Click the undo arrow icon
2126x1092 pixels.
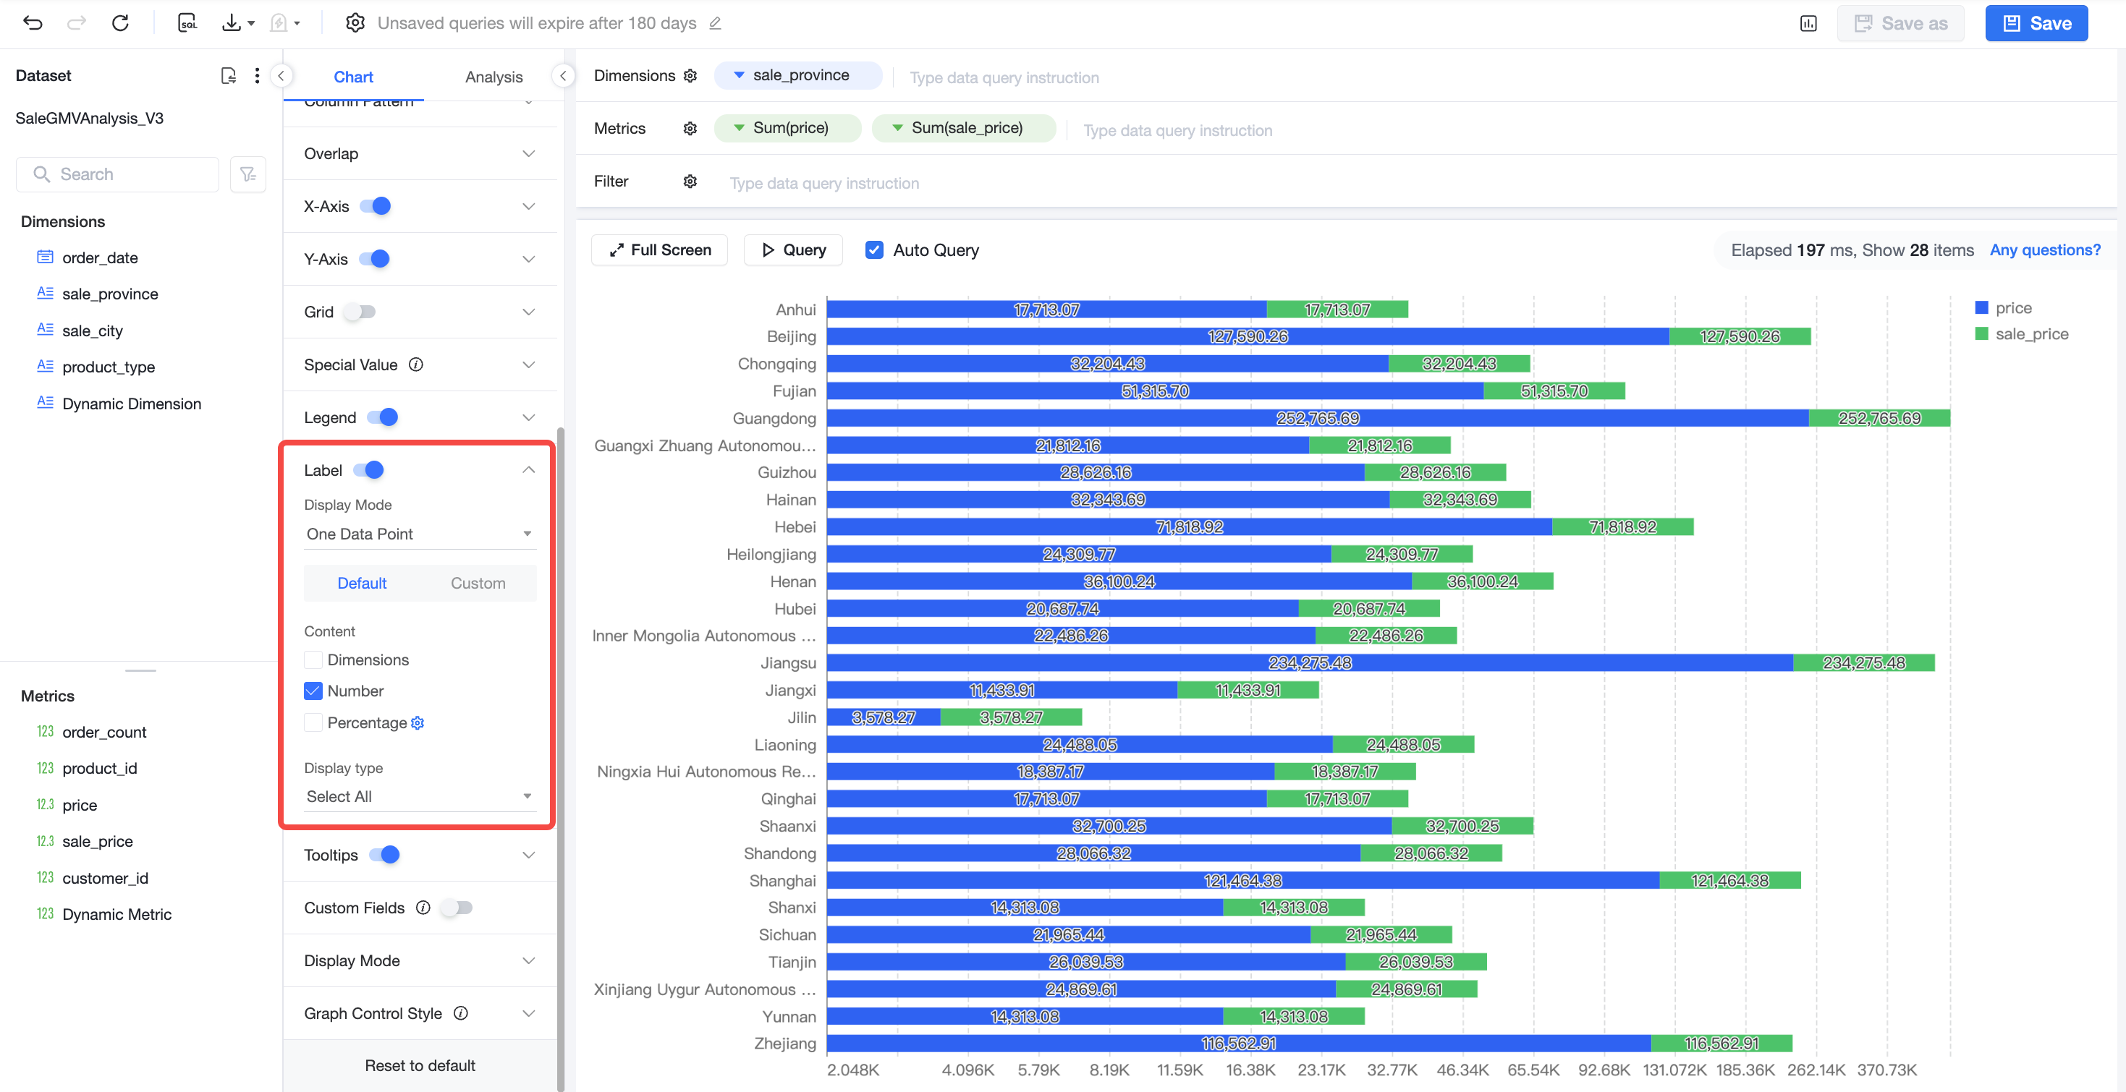[33, 23]
